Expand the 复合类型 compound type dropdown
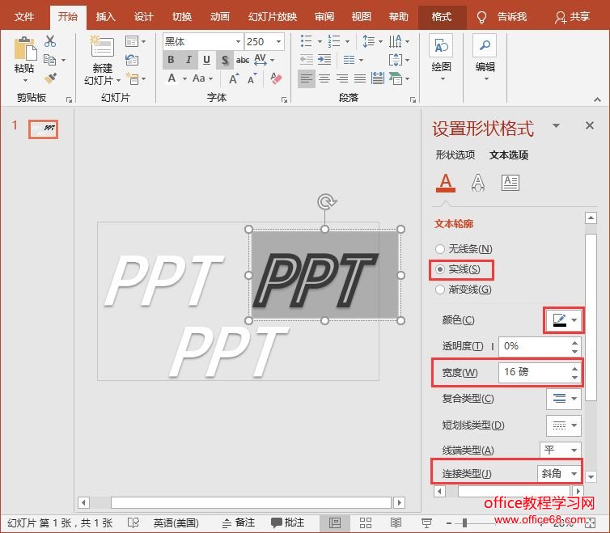 click(564, 398)
